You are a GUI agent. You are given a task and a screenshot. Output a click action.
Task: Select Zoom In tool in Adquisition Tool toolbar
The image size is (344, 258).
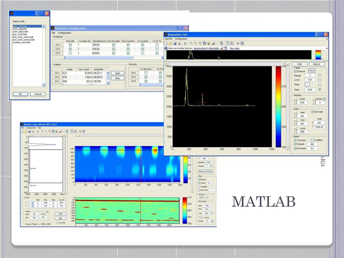[191, 43]
